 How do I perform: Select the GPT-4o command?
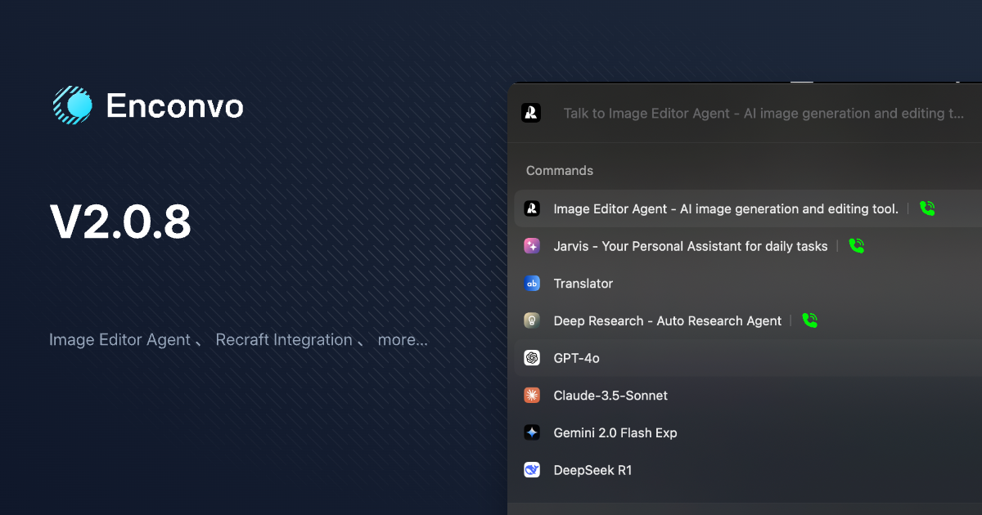747,358
